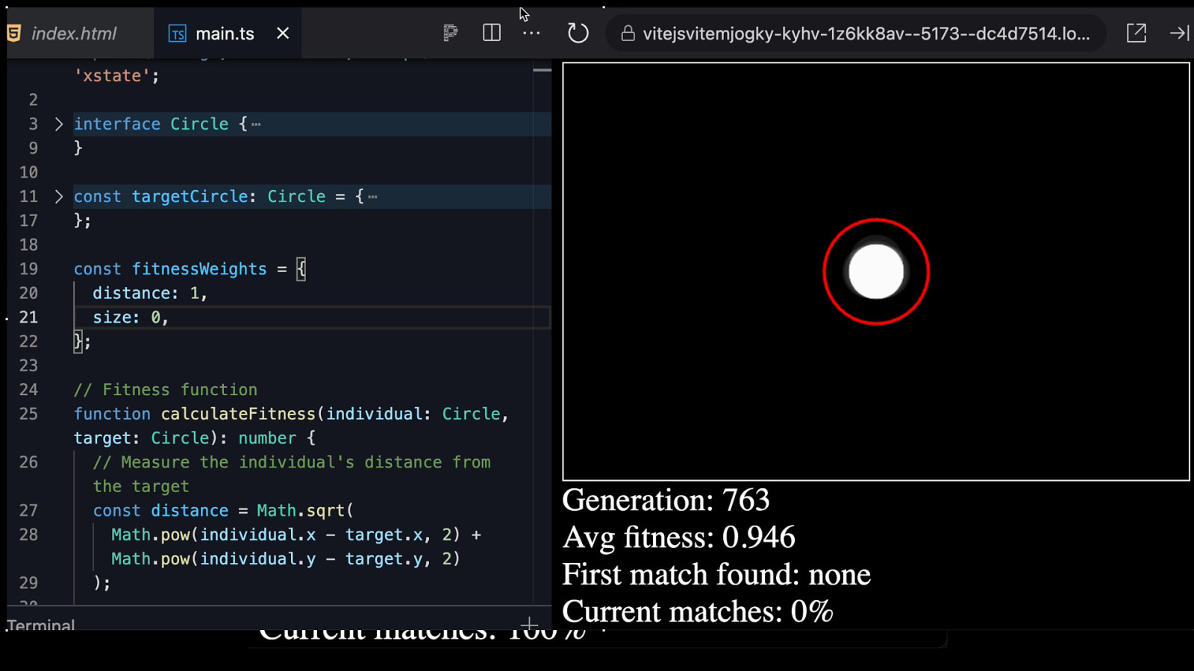
Task: Click the calculateFitness function name
Action: point(238,414)
